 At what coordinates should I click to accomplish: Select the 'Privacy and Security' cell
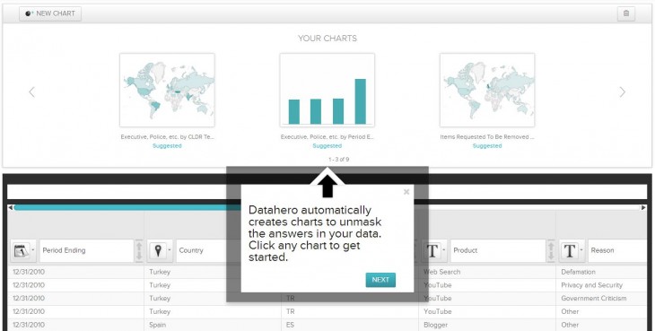601,285
